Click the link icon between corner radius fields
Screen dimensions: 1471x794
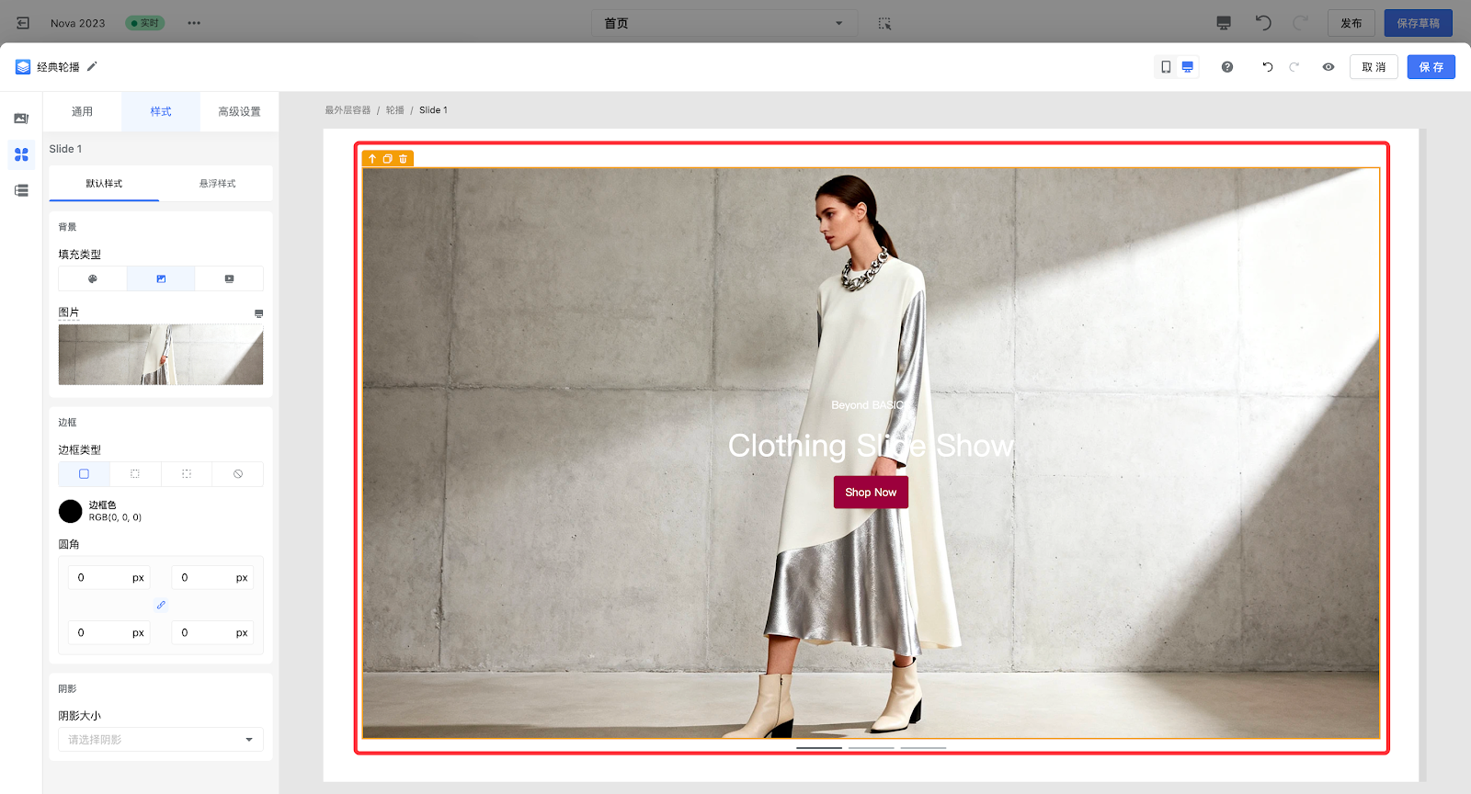tap(161, 605)
